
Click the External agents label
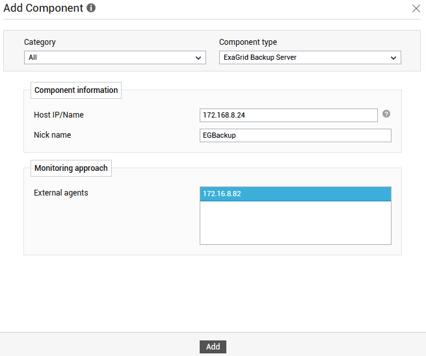tap(61, 193)
